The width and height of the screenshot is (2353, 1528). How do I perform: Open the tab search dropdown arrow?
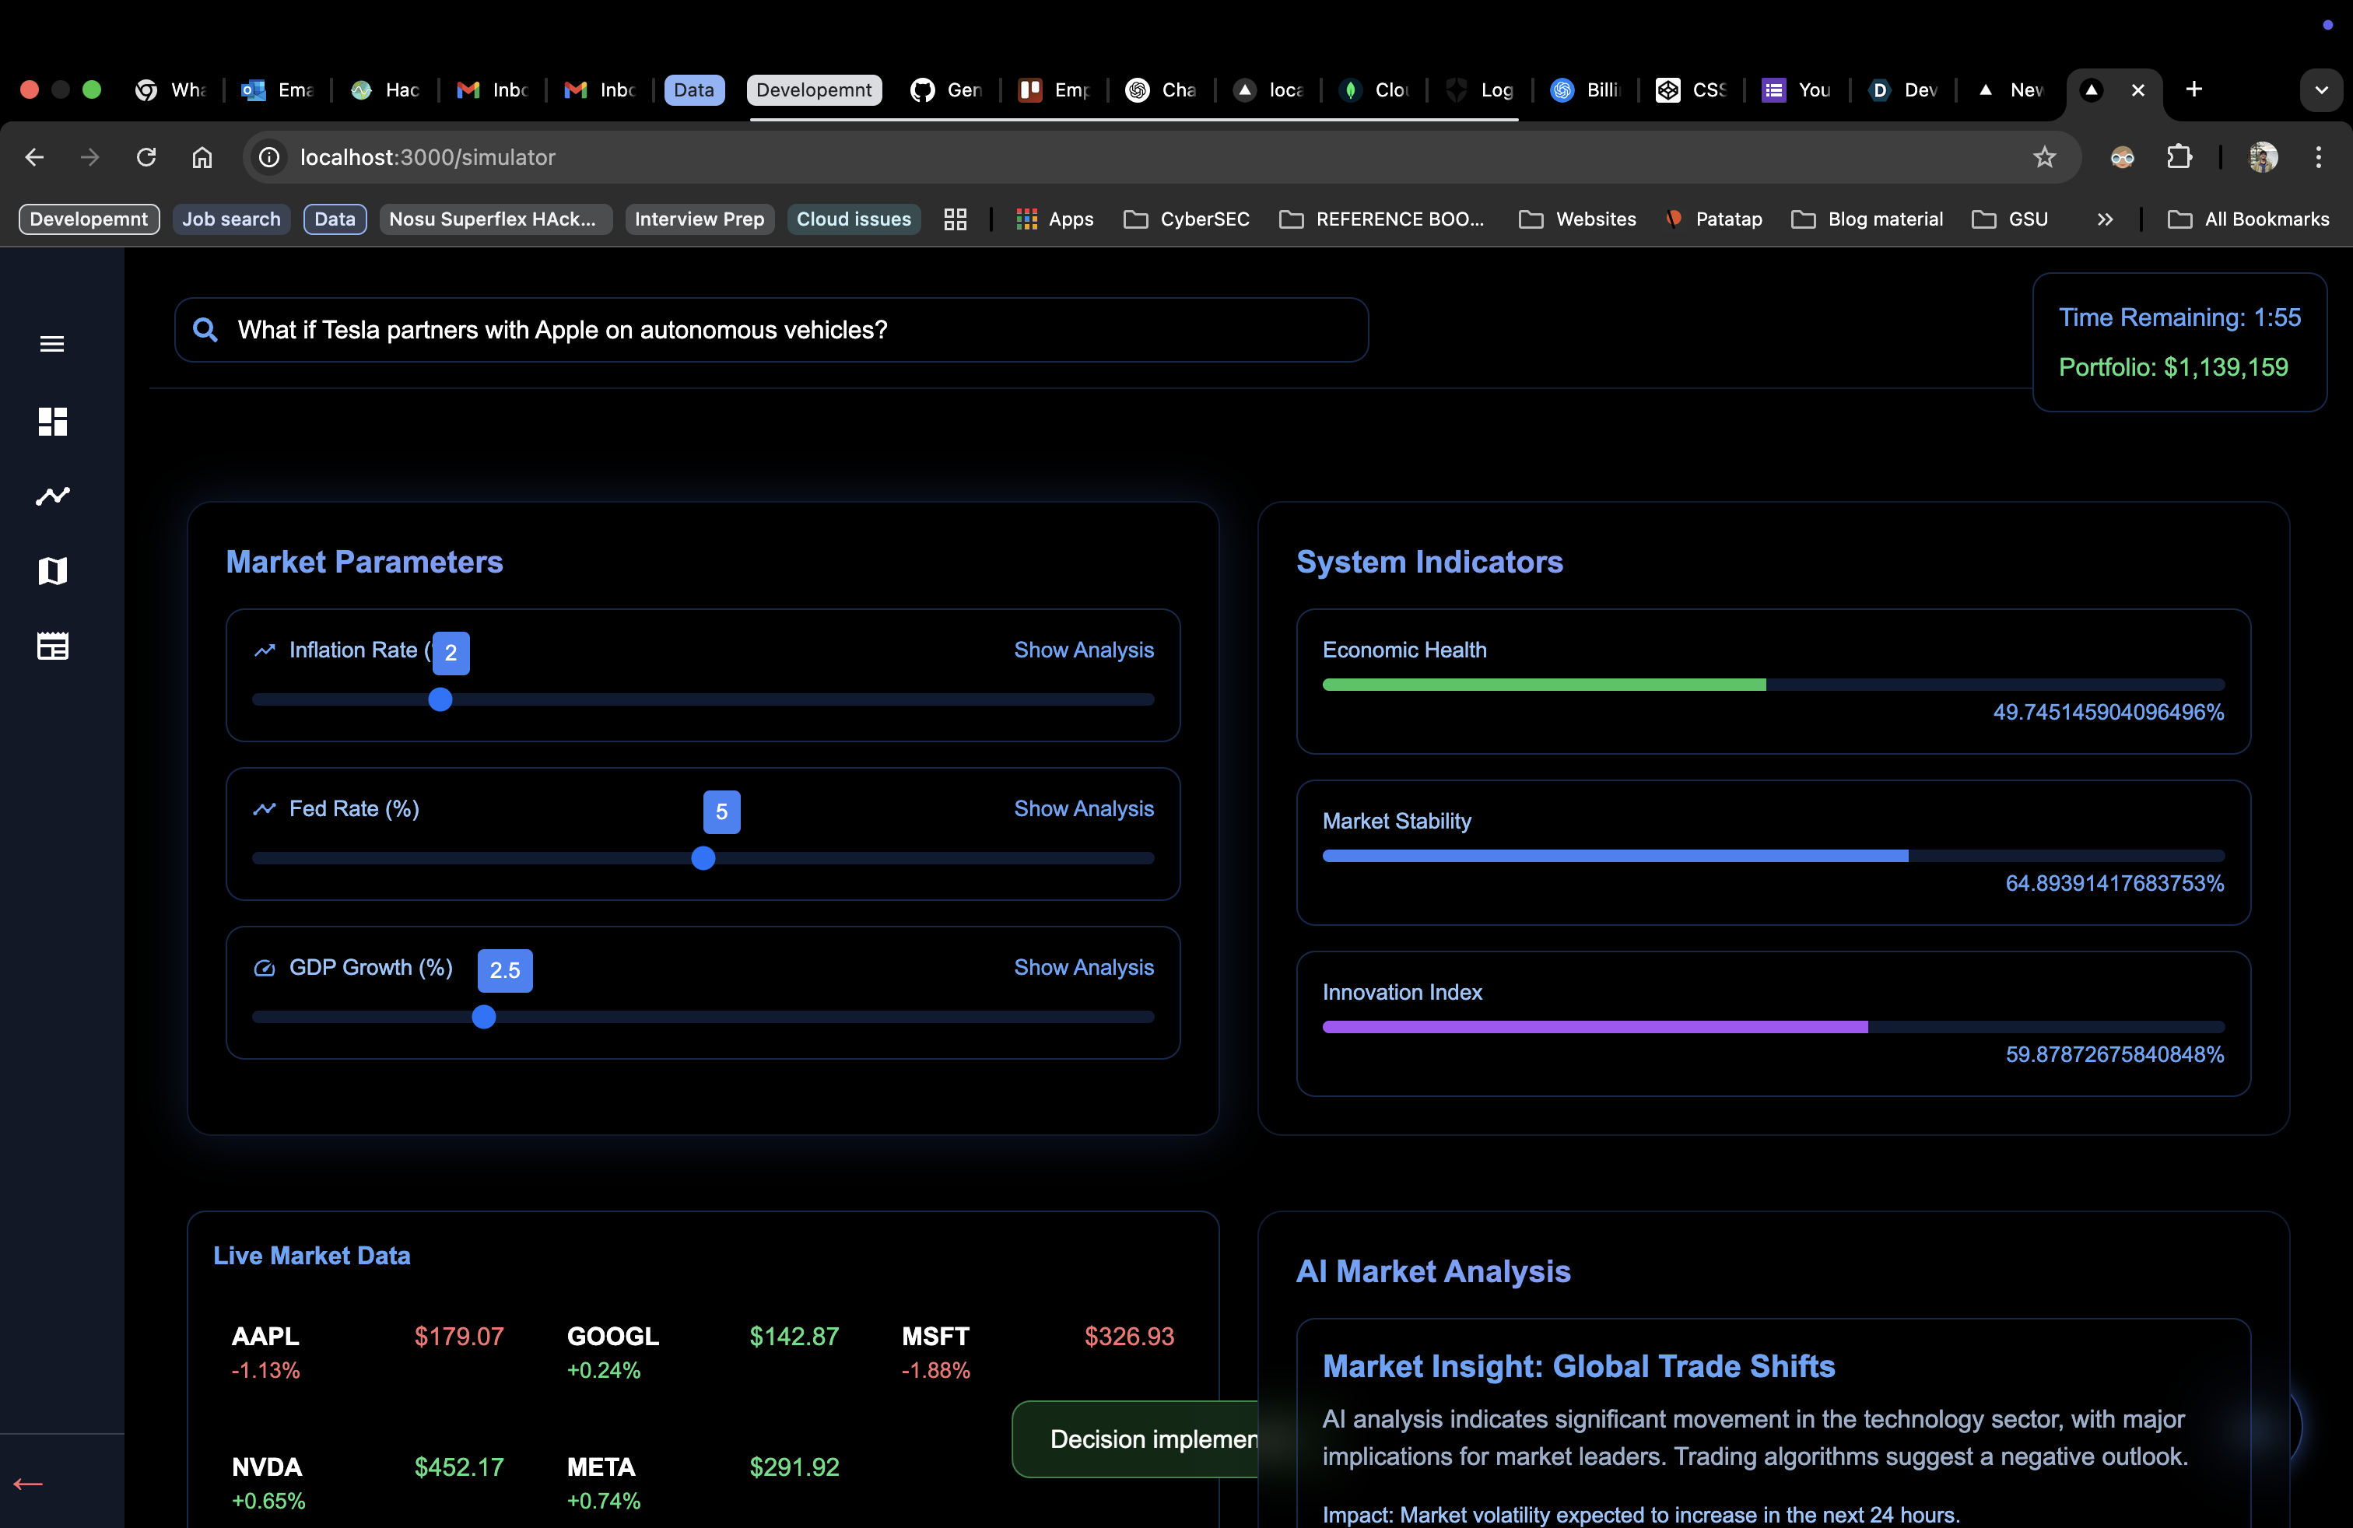(x=2320, y=90)
